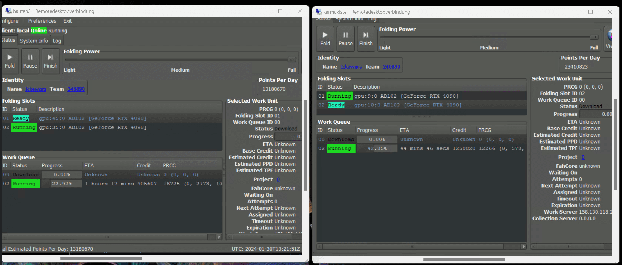Screen dimensions: 622x265
Task: Click right scroll arrow of karmakiste Work Queue
Action: (x=523, y=246)
